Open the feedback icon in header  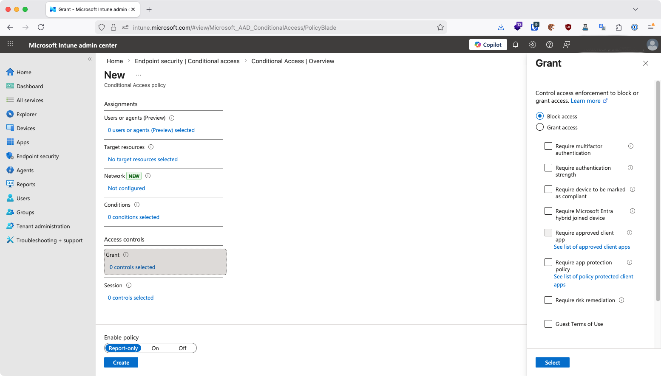(x=567, y=45)
